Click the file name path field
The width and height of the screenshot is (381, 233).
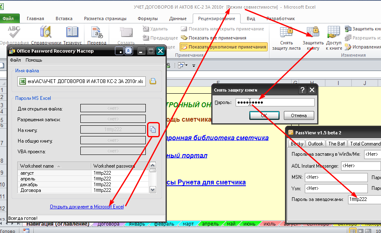point(82,81)
